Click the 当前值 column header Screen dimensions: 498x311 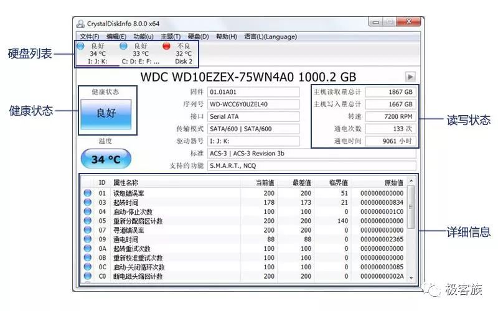265,182
